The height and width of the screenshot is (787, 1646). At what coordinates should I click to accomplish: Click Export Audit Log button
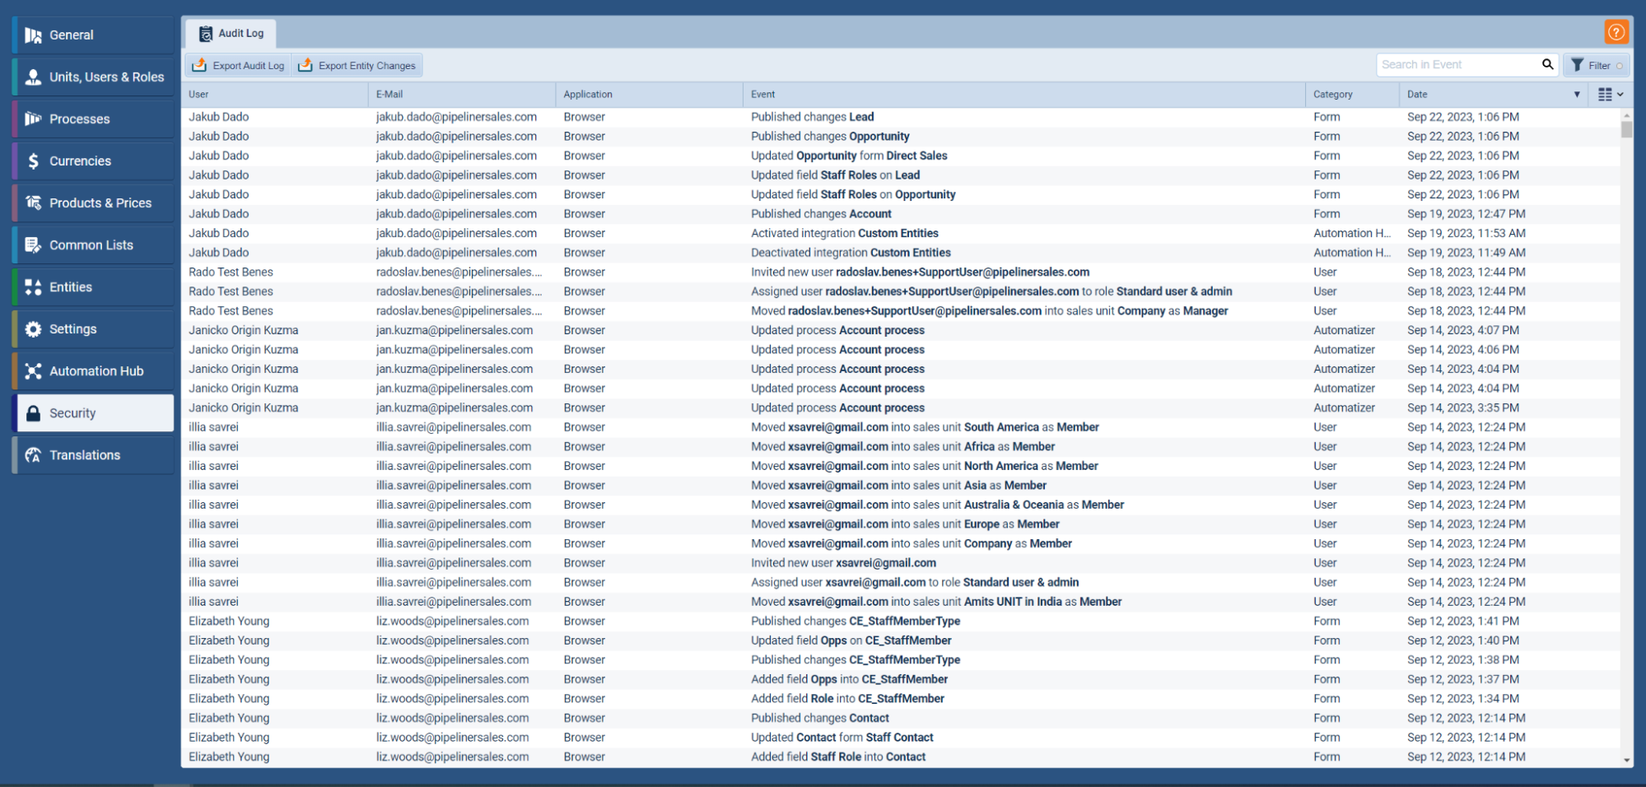click(239, 66)
